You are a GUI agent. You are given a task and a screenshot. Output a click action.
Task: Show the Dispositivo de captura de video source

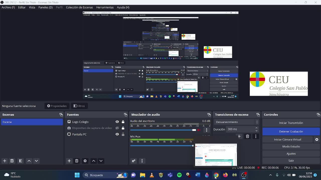coord(117,128)
